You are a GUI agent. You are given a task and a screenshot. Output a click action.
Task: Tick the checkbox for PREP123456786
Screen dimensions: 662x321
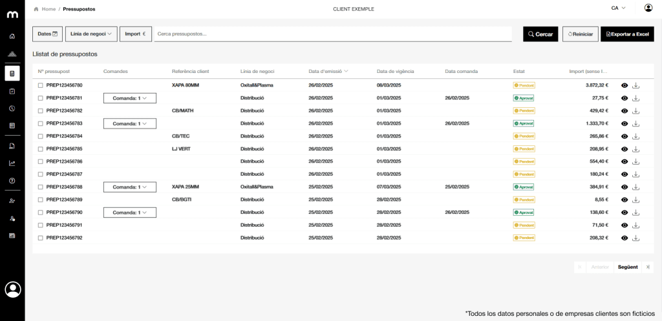pyautogui.click(x=41, y=161)
